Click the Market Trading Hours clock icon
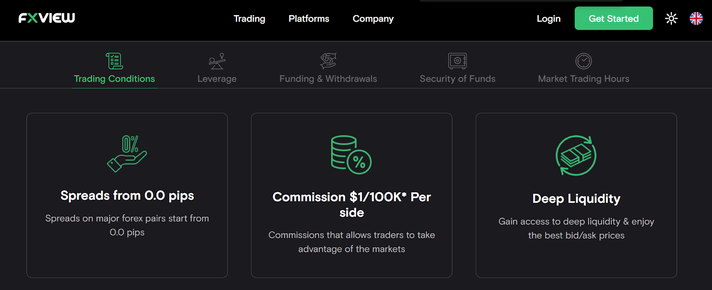This screenshot has width=712, height=290. coord(583,61)
